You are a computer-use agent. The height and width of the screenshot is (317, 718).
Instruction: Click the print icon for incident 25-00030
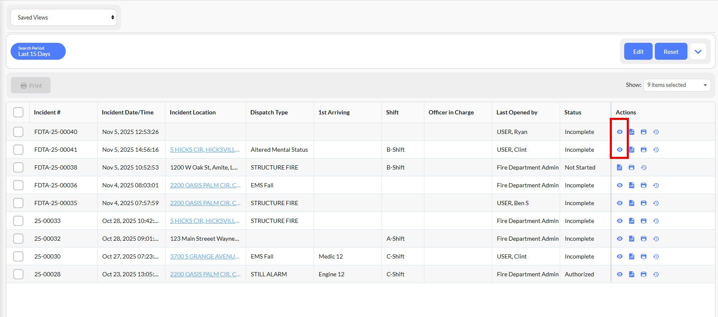pyautogui.click(x=643, y=256)
